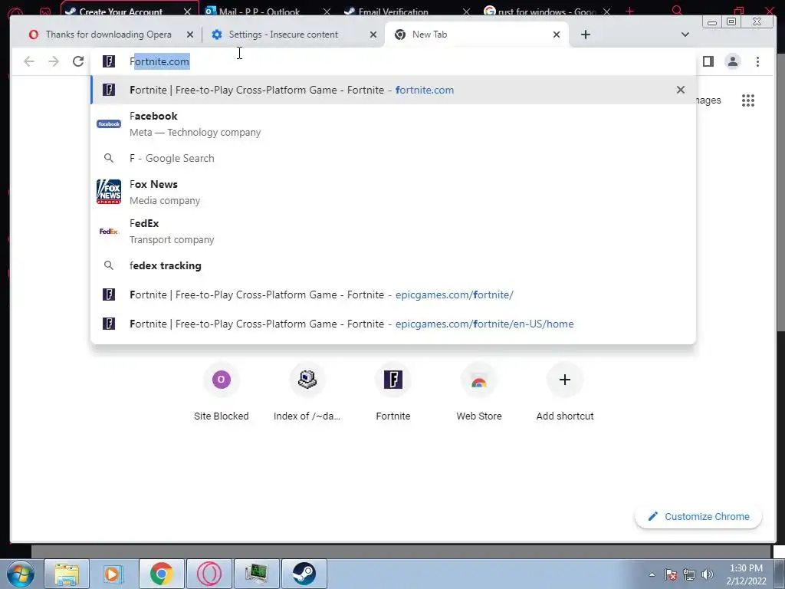Close the 'Thanks for downloading Opera' tab

[190, 35]
